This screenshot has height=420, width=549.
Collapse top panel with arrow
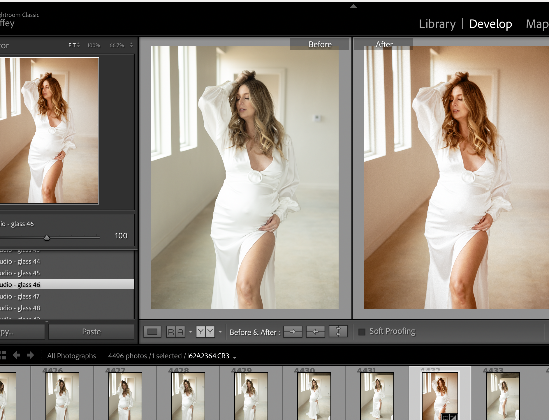pos(353,6)
